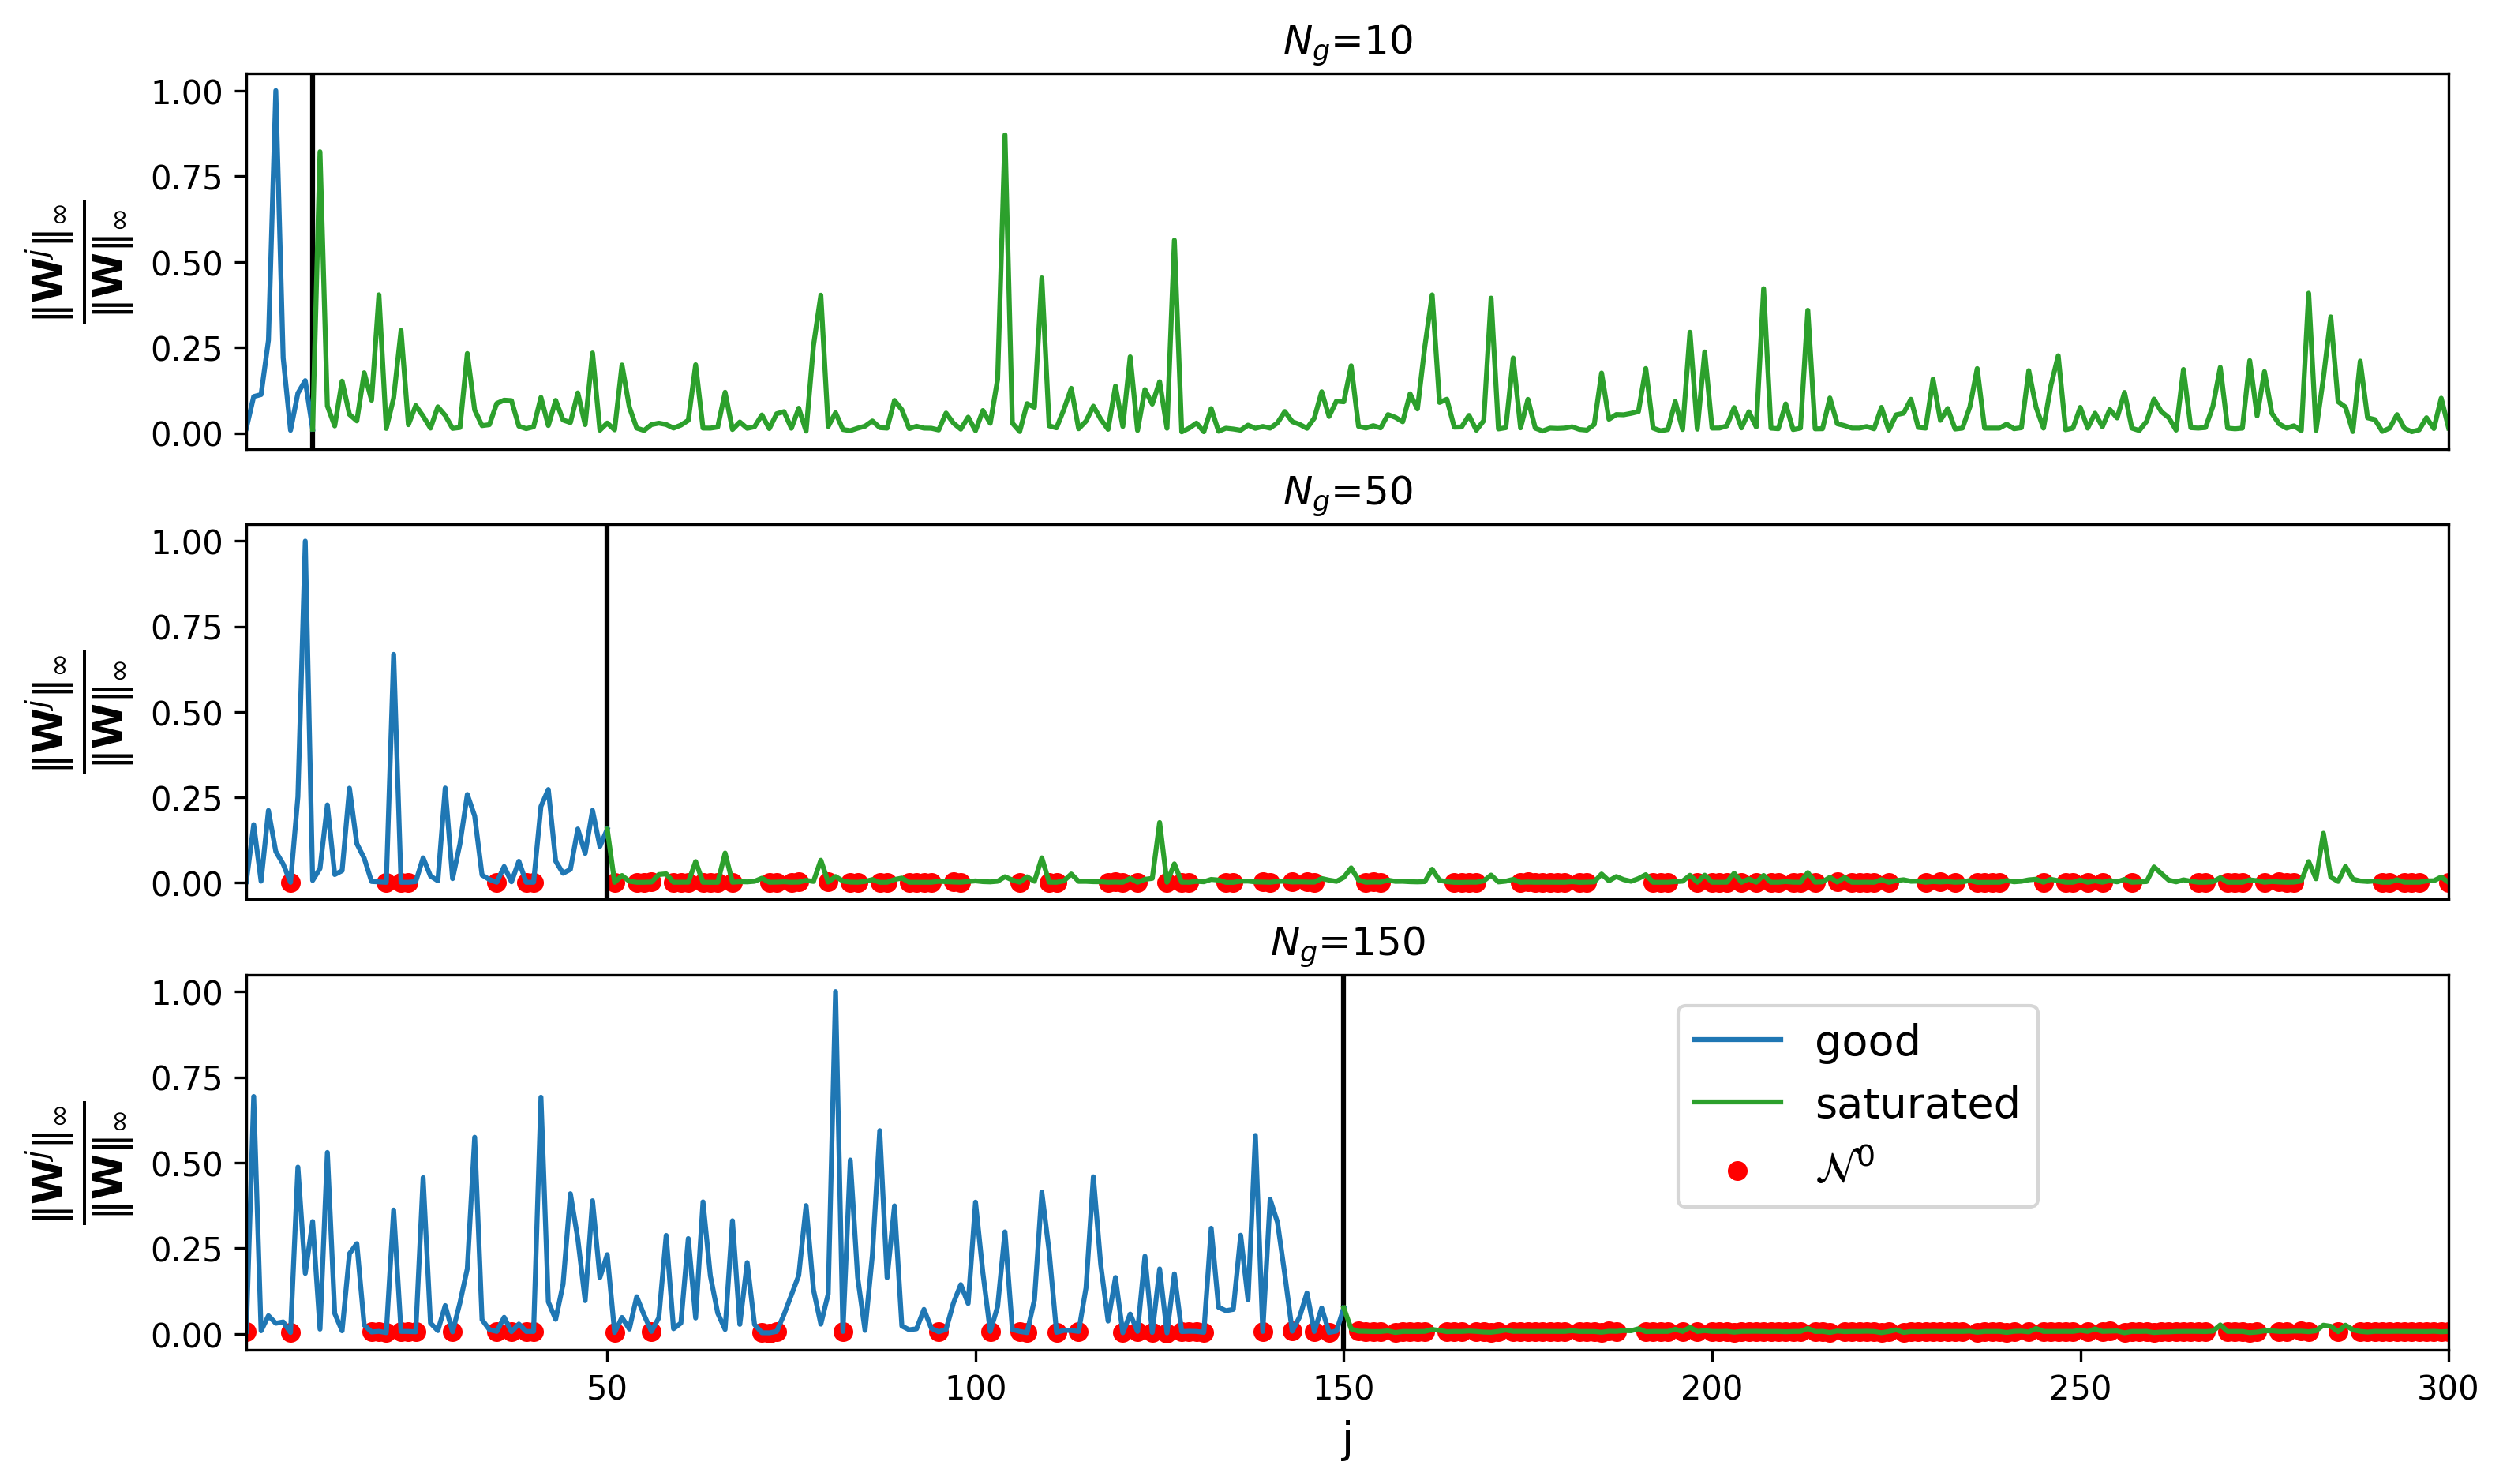2503x1484 pixels.
Task: Click the 1.00 y-tick of middle subplot
Action: pos(186,542)
